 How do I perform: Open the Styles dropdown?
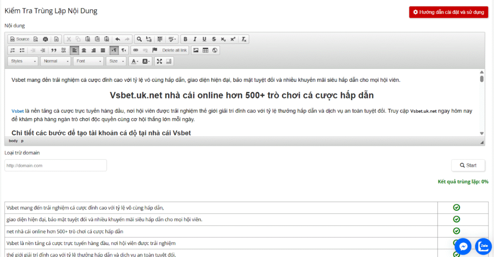coord(23,61)
